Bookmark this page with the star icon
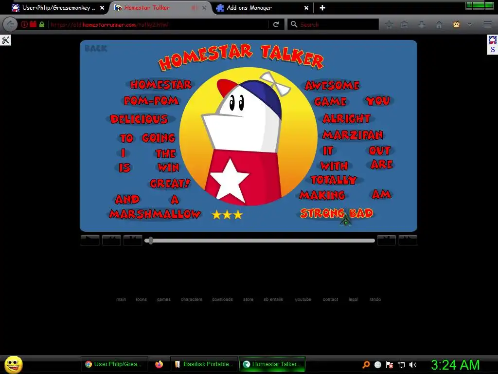The width and height of the screenshot is (498, 374). click(x=389, y=24)
